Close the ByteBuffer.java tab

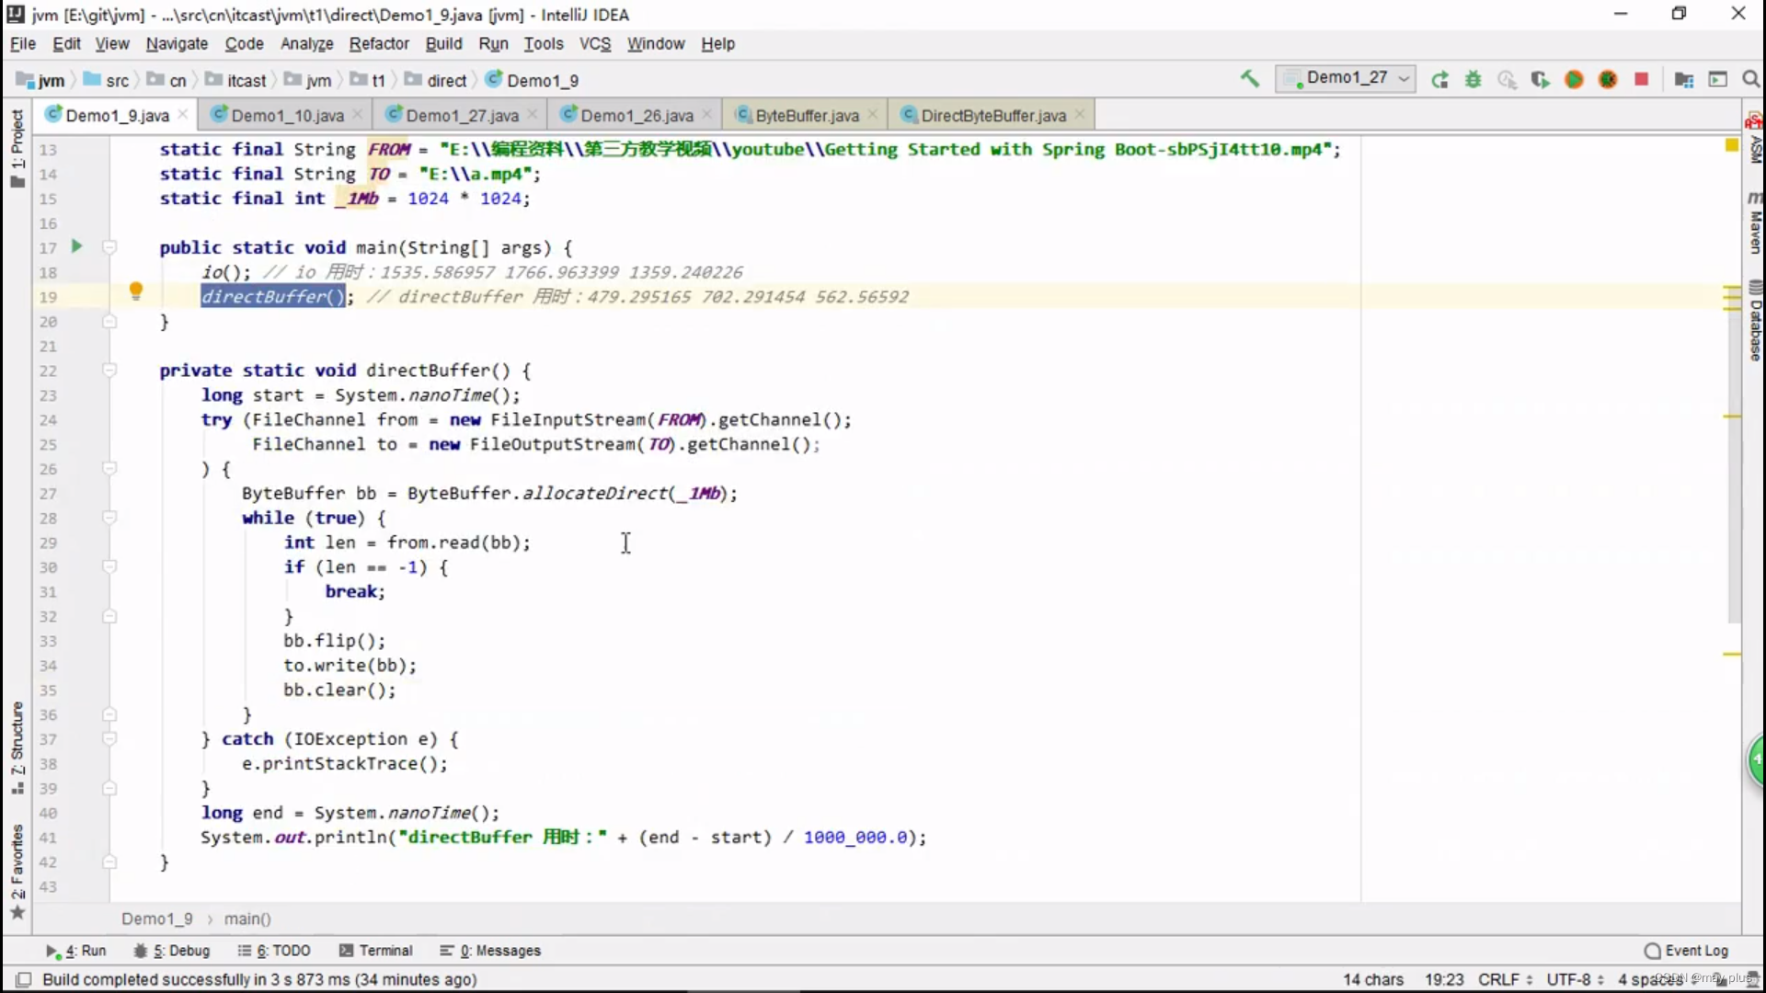coord(872,114)
